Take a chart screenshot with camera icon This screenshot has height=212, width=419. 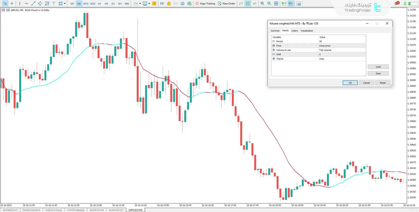(299, 3)
